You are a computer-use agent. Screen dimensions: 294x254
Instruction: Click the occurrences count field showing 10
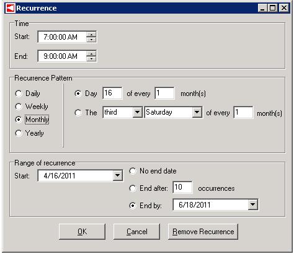(x=182, y=188)
